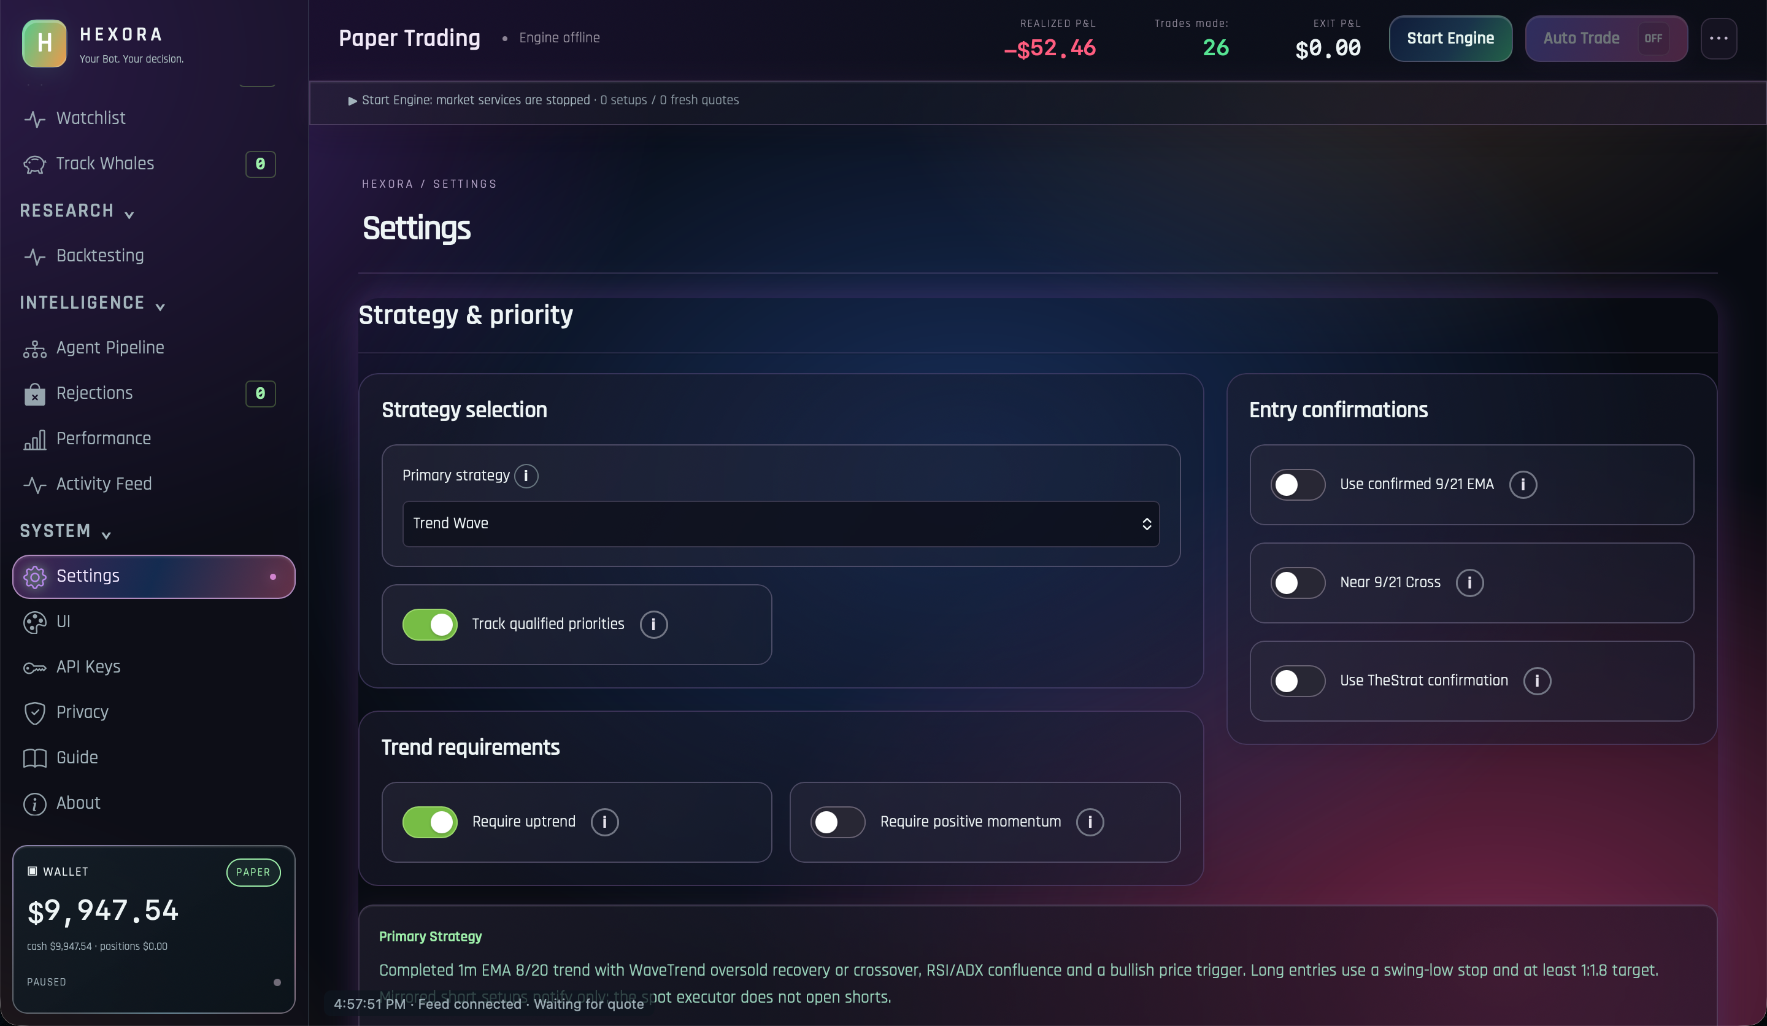Click the Watchlist pulse icon in sidebar
The width and height of the screenshot is (1767, 1026).
34,118
